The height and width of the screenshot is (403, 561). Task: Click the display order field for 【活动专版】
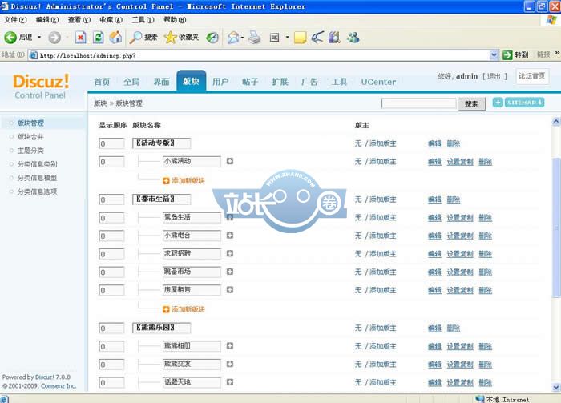pyautogui.click(x=111, y=143)
